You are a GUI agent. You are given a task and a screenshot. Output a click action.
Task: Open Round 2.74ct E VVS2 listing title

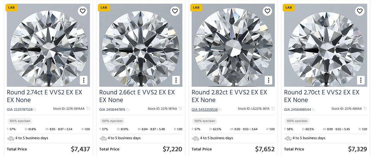tap(44, 96)
